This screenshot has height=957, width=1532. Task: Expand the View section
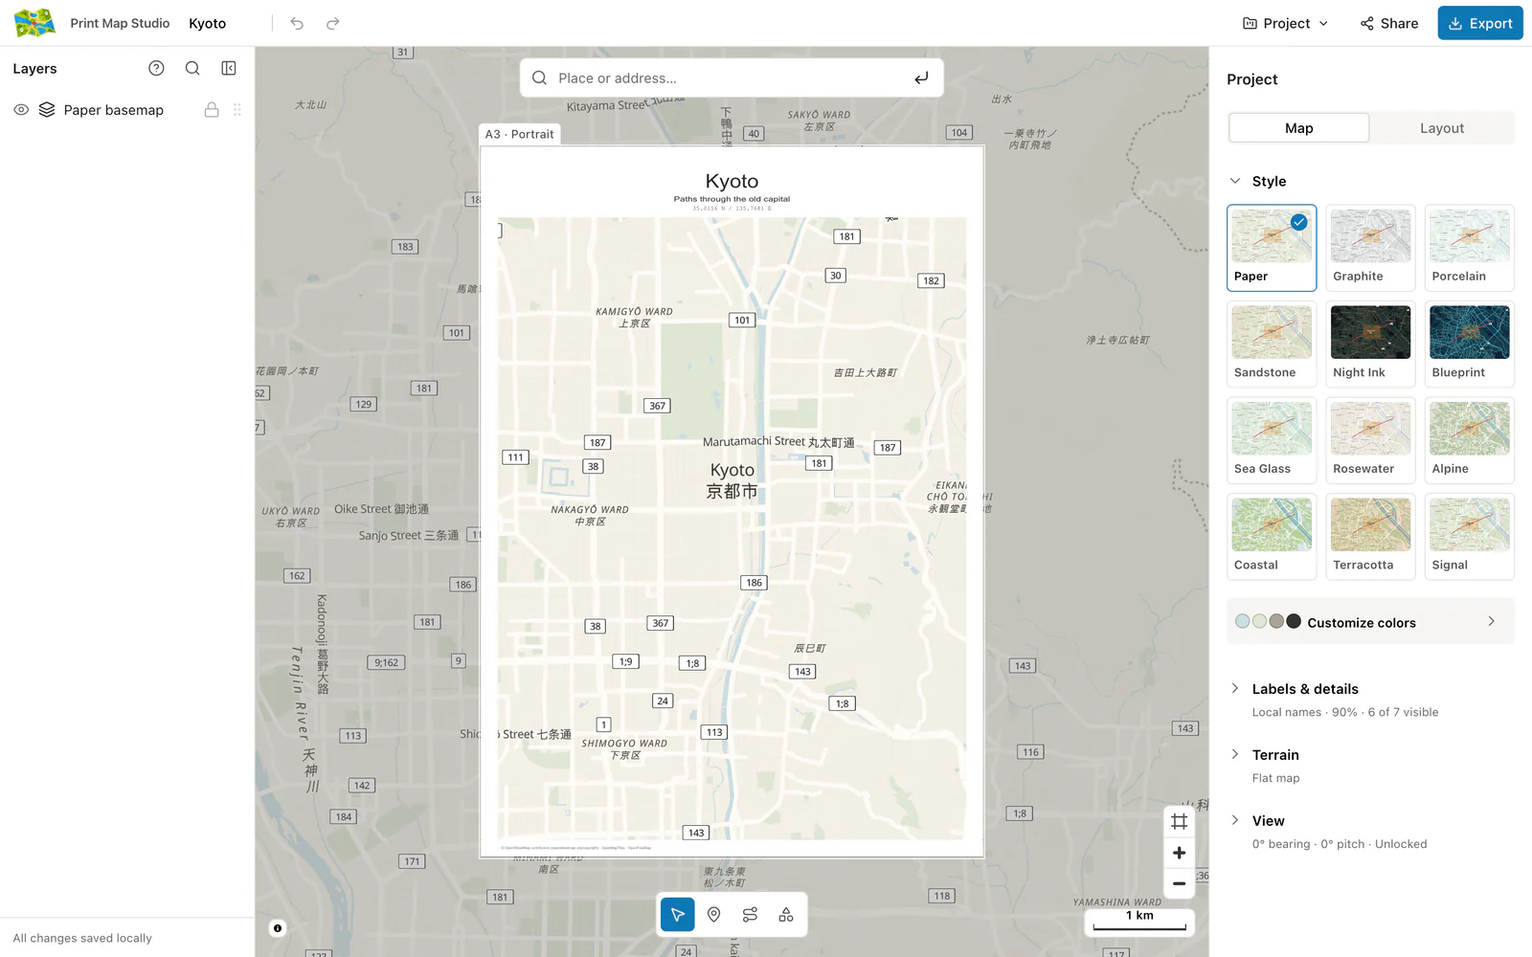coord(1371,832)
